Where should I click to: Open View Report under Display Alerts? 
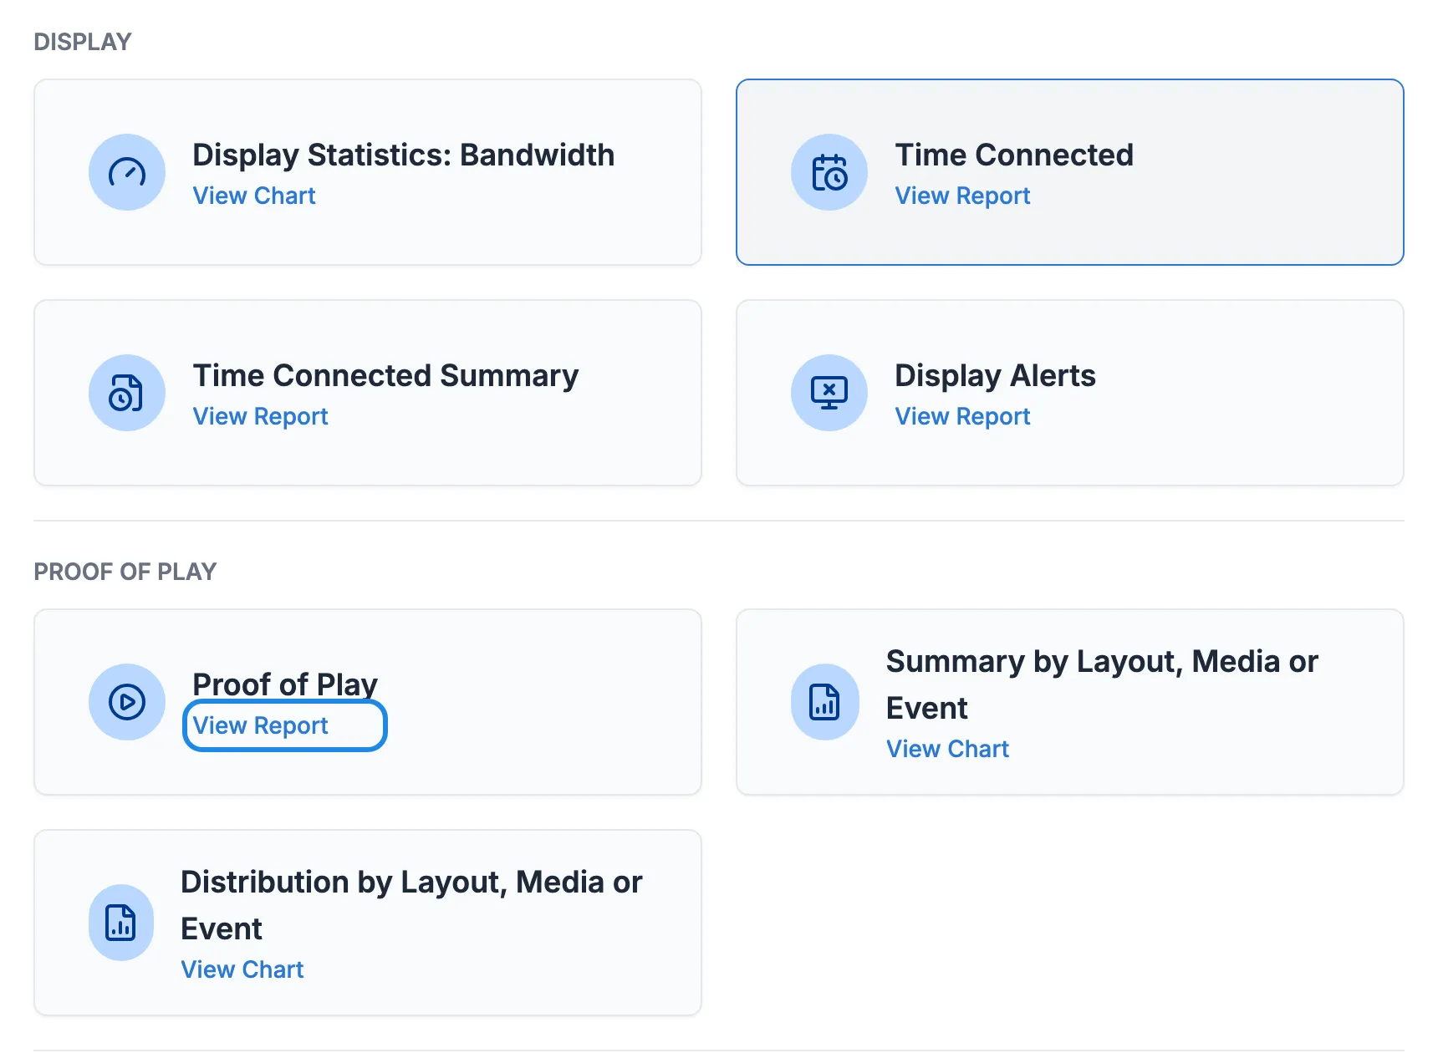pyautogui.click(x=962, y=416)
